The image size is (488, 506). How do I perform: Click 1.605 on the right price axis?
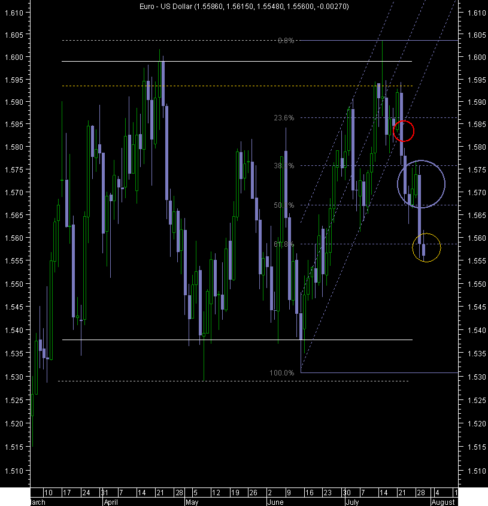click(477, 35)
